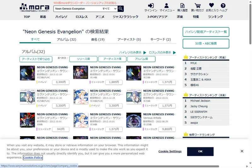Click the ハイレゾ配信アーティスト一覧 button
252x168 pixels.
click(206, 32)
